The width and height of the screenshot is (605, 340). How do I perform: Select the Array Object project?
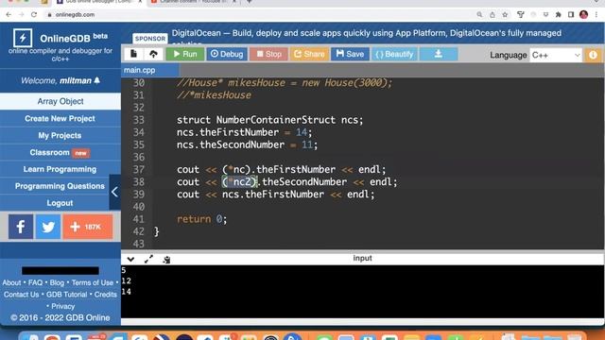pos(60,101)
